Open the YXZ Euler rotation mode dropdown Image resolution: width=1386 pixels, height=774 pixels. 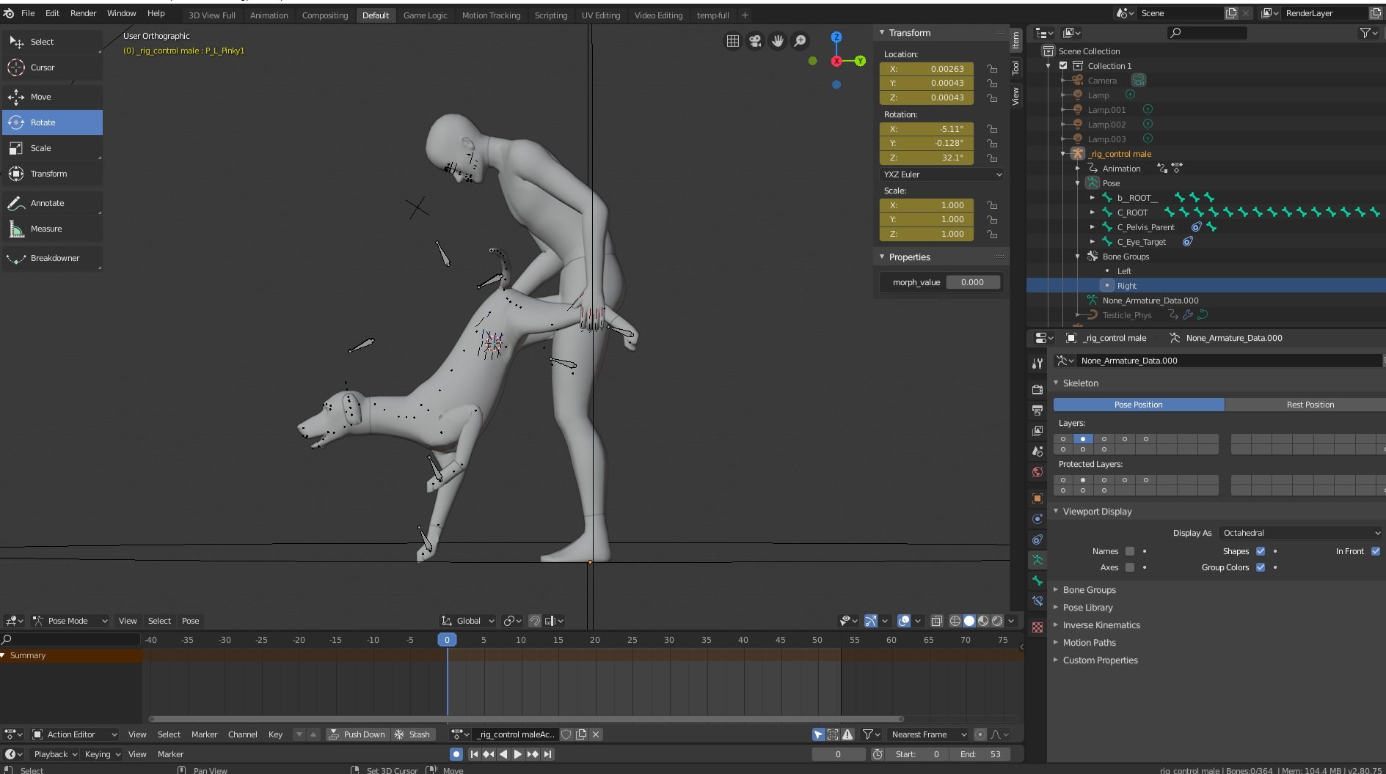(942, 174)
